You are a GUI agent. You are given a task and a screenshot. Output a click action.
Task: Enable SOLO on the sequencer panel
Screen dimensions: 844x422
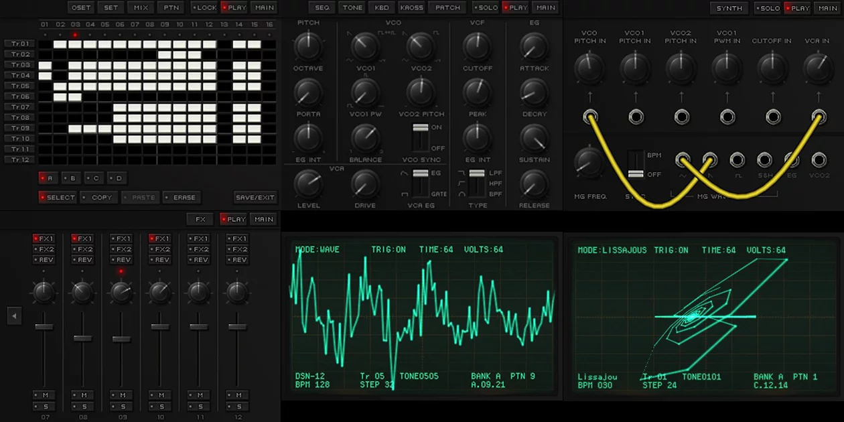click(x=486, y=7)
